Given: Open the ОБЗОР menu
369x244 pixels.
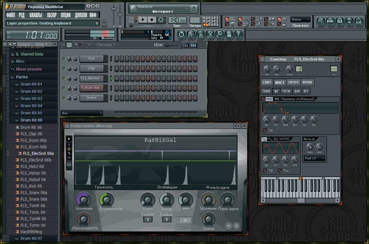Looking at the screenshot, I should [52, 15].
